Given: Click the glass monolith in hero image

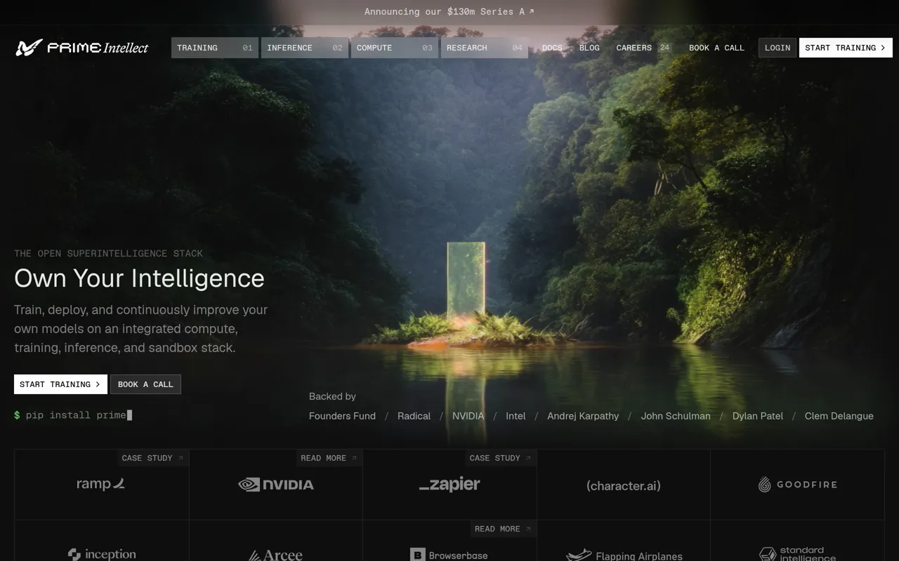Looking at the screenshot, I should [466, 280].
